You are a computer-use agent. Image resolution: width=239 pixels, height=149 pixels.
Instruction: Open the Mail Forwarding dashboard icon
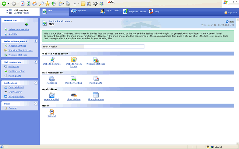(x=74, y=78)
